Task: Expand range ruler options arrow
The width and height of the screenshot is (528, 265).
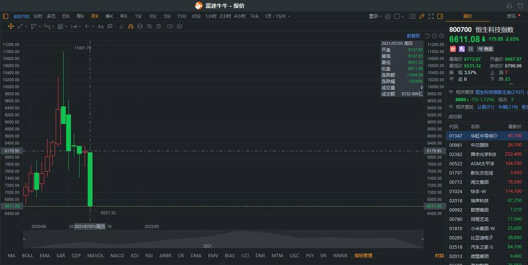Action: (x=80, y=26)
